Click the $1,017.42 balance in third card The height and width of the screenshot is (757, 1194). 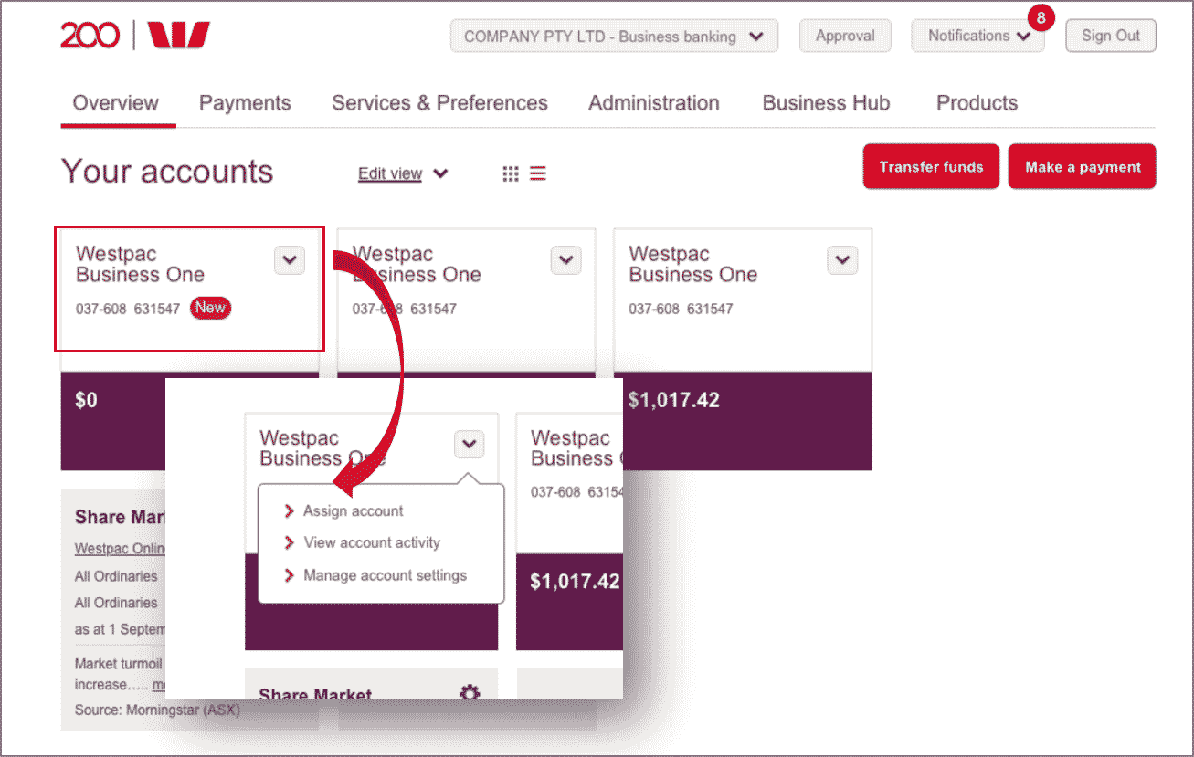[673, 400]
